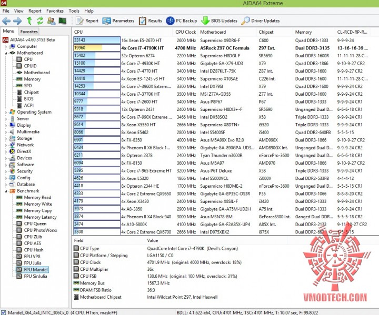
Task: Open the Report toolbar button
Action: [87, 21]
